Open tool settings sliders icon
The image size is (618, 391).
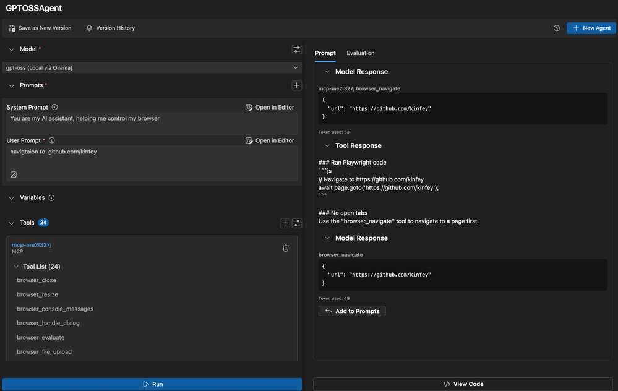[297, 223]
